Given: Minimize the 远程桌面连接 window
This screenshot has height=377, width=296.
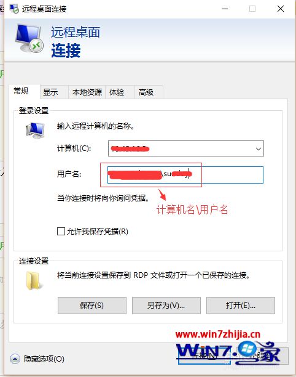Looking at the screenshot, I should click(225, 9).
